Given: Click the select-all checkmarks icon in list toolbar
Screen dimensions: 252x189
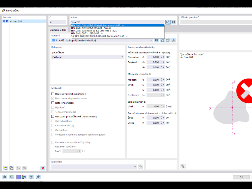Looking at the screenshot, I should pos(18,168).
